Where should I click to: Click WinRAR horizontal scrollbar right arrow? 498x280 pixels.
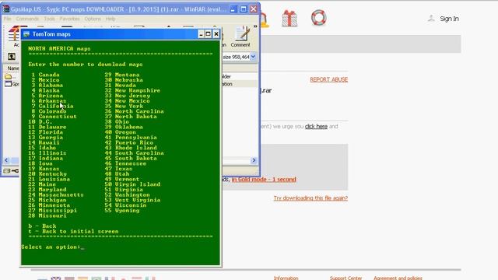pyautogui.click(x=254, y=160)
